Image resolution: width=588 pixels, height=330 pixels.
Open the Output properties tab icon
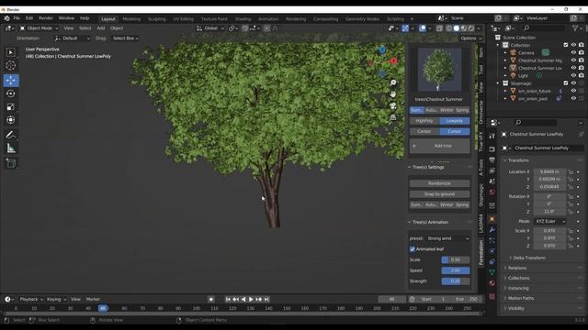pos(492,160)
